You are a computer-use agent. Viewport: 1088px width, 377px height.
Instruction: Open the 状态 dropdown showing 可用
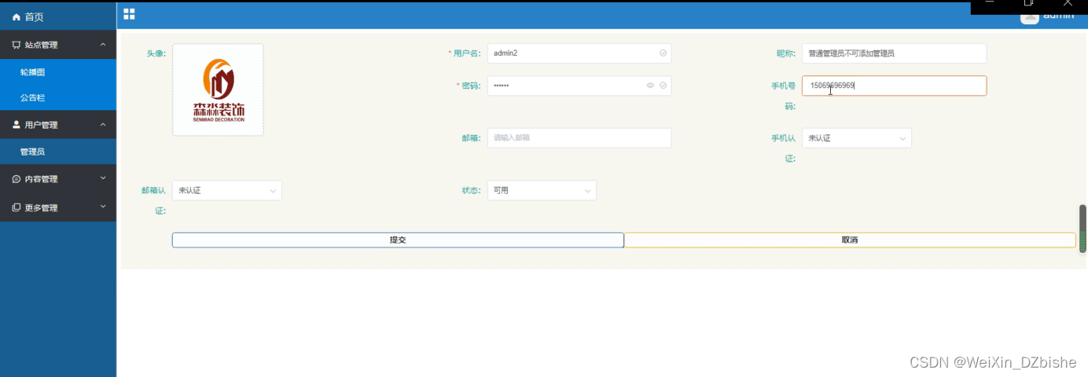(x=542, y=190)
